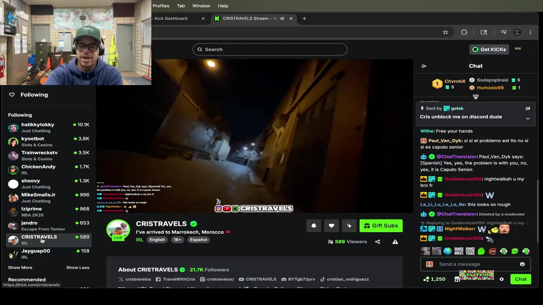Open Iziprime channel in Following
Image resolution: width=543 pixels, height=305 pixels.
point(49,211)
